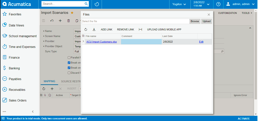Click the Mapping grid delete row X
This screenshot has height=121, width=258.
pyautogui.click(x=60, y=89)
